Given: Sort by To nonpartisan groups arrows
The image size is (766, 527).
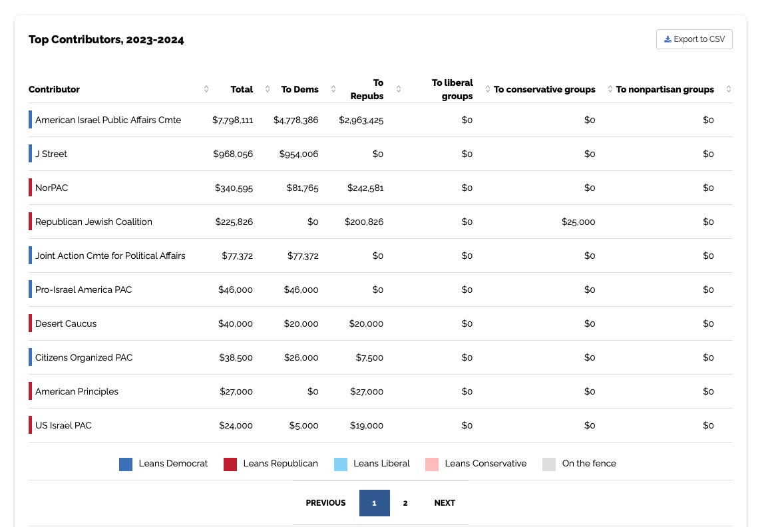Looking at the screenshot, I should 728,89.
